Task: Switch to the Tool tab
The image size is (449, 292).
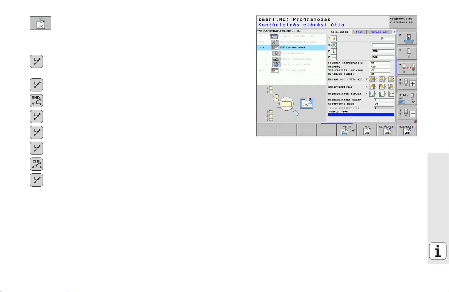Action: click(x=359, y=32)
